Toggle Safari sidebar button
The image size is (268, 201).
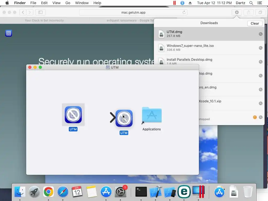coord(40,12)
